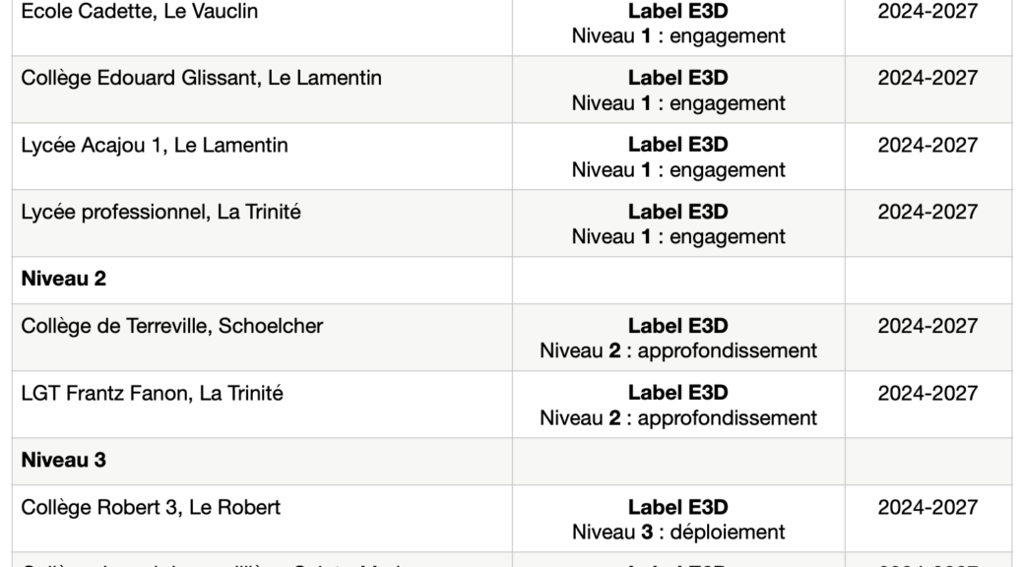Click Label E3D in Lycée Acajou row
Screen dimensions: 1022x567
[x=677, y=145]
